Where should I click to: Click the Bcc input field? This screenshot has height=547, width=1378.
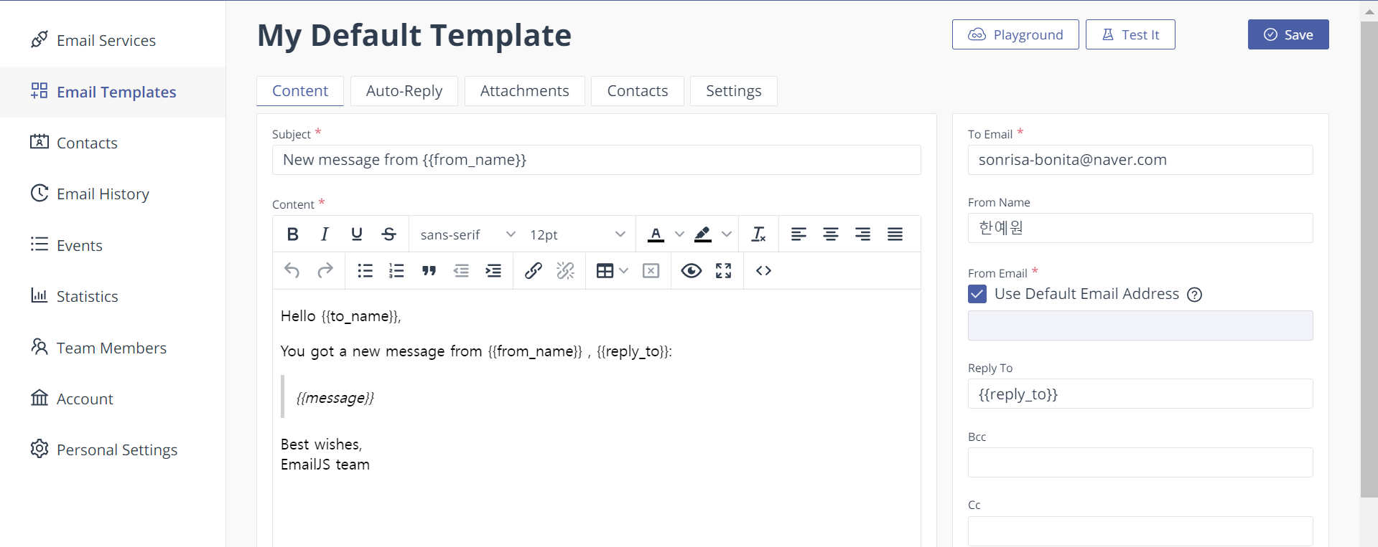tap(1140, 462)
